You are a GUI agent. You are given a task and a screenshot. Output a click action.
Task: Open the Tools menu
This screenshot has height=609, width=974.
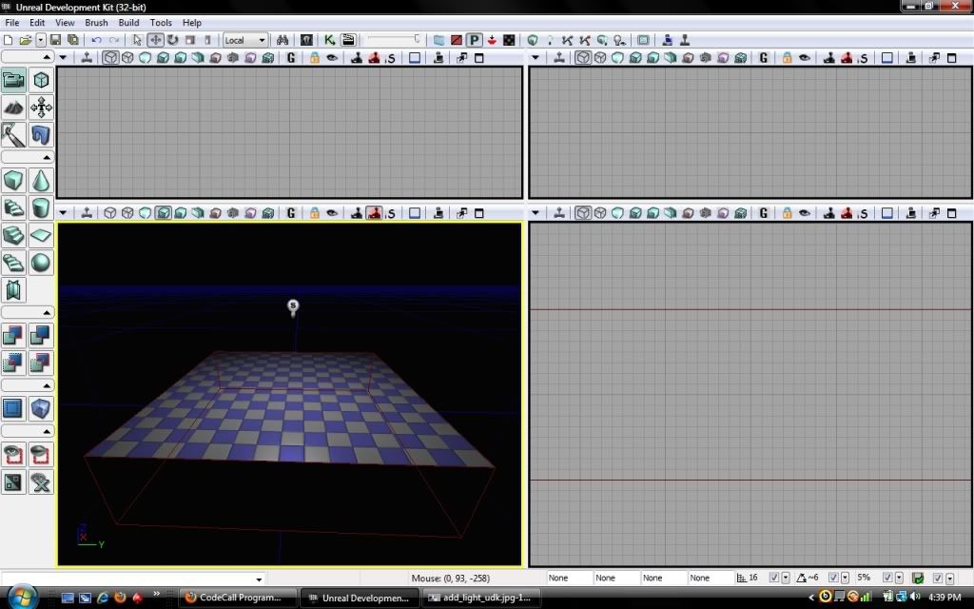pyautogui.click(x=161, y=23)
